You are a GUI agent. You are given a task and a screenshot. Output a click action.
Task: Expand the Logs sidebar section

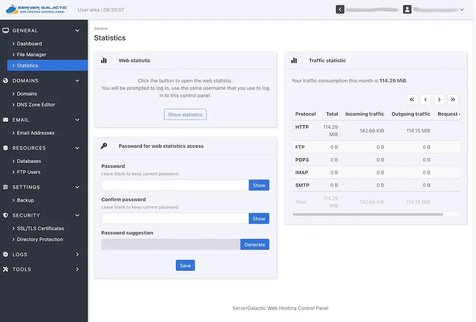click(x=78, y=254)
